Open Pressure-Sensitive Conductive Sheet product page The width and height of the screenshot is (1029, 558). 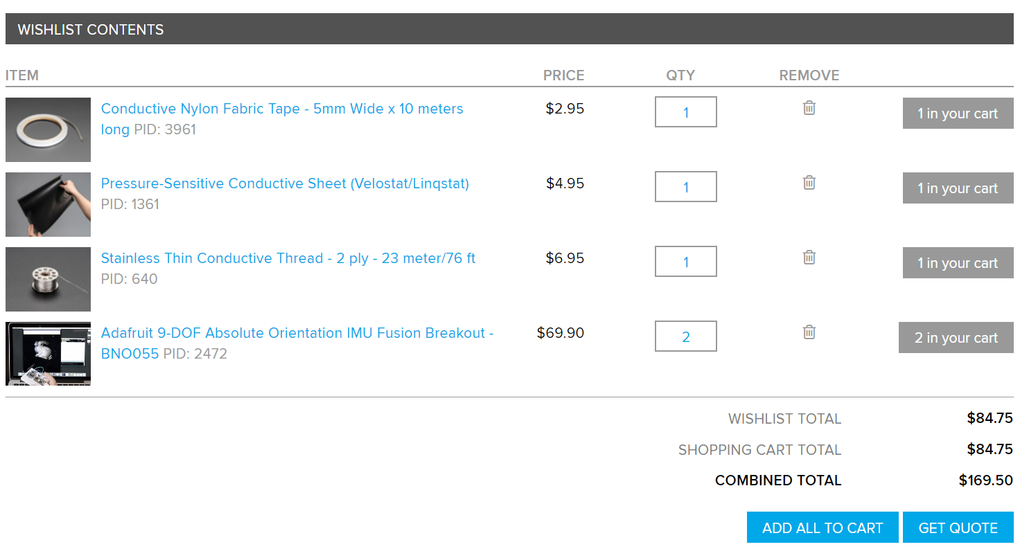click(x=285, y=184)
